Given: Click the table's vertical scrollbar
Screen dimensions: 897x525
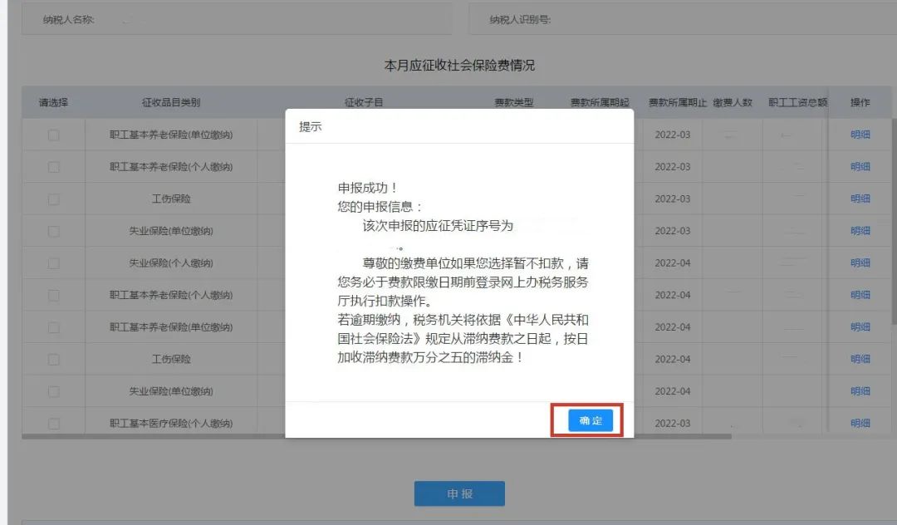Looking at the screenshot, I should coord(895,222).
